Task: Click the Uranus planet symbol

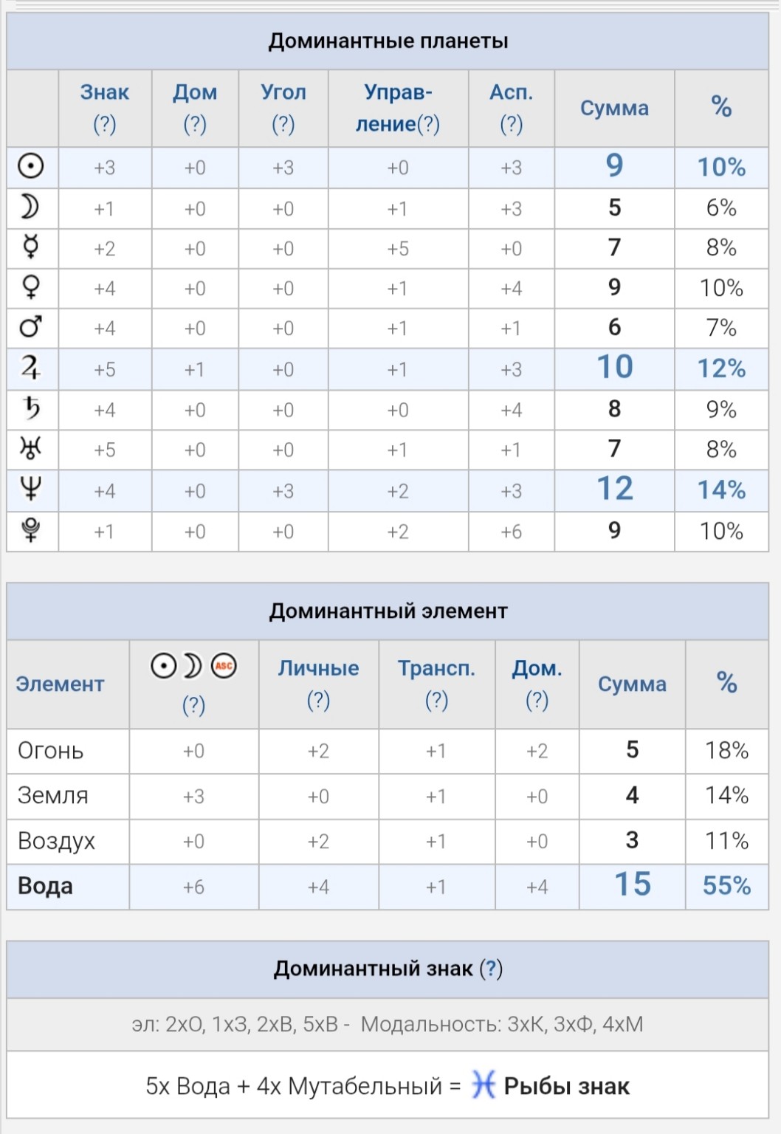Action: [x=31, y=448]
